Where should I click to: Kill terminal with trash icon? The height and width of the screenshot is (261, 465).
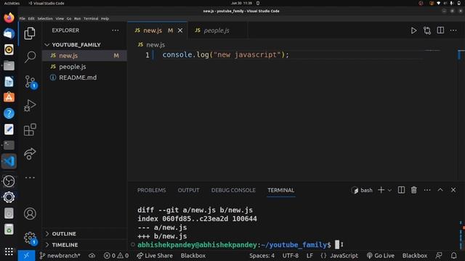[x=414, y=190]
